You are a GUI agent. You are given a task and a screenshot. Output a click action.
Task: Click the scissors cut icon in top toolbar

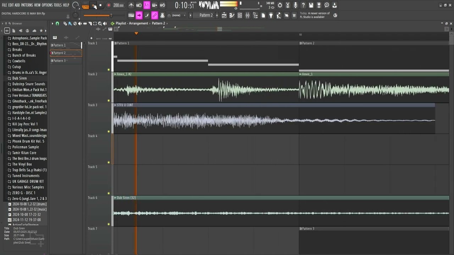[288, 5]
